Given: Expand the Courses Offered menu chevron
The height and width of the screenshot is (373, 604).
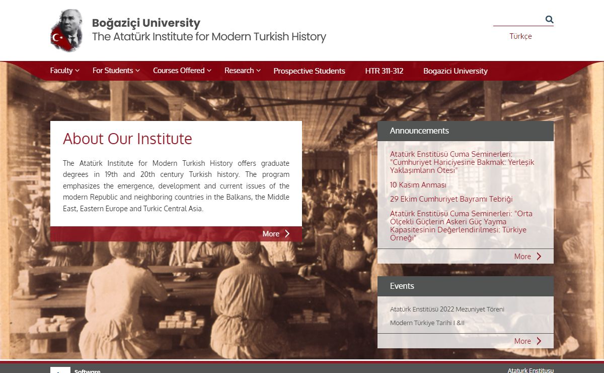Looking at the screenshot, I should point(209,71).
